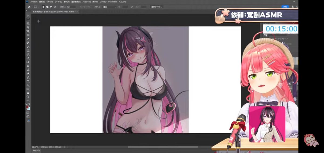Open the Image menu
Screen dimensions: 324x153
[x=50, y=2]
